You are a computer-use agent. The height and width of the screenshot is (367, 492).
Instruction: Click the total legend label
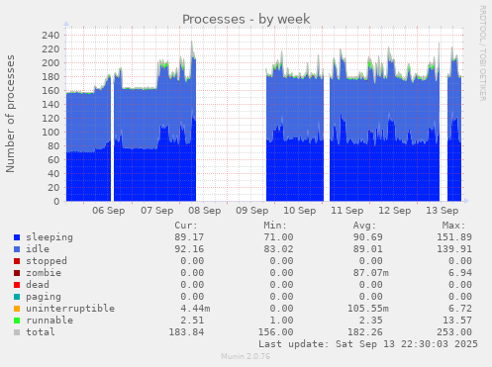tap(41, 332)
